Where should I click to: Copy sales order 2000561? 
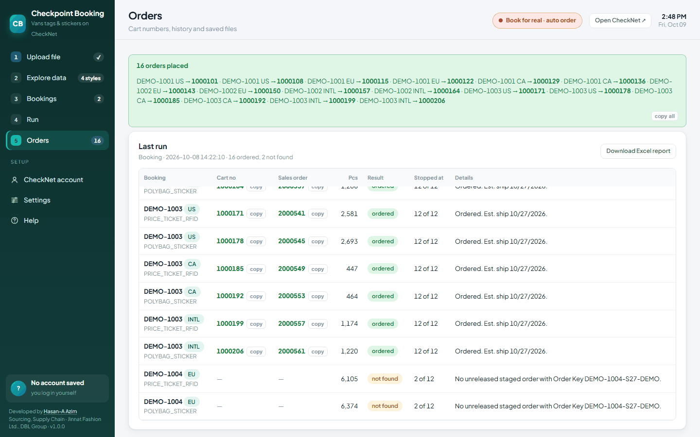[x=318, y=352]
